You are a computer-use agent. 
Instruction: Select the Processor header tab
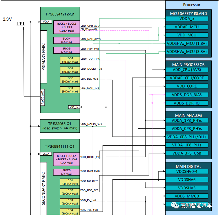[x=192, y=4]
